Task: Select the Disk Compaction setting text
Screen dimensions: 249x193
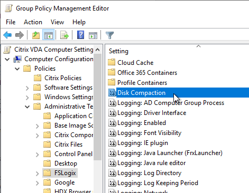Action: click(141, 92)
